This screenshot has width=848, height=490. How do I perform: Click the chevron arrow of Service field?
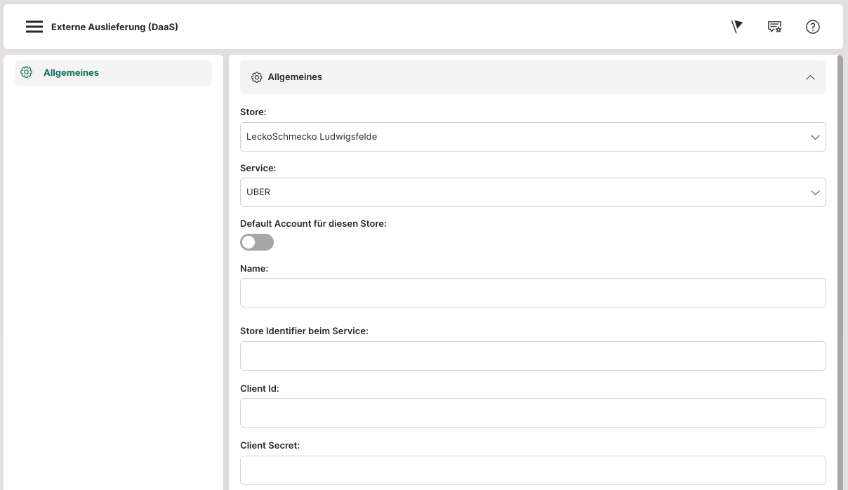(x=815, y=192)
